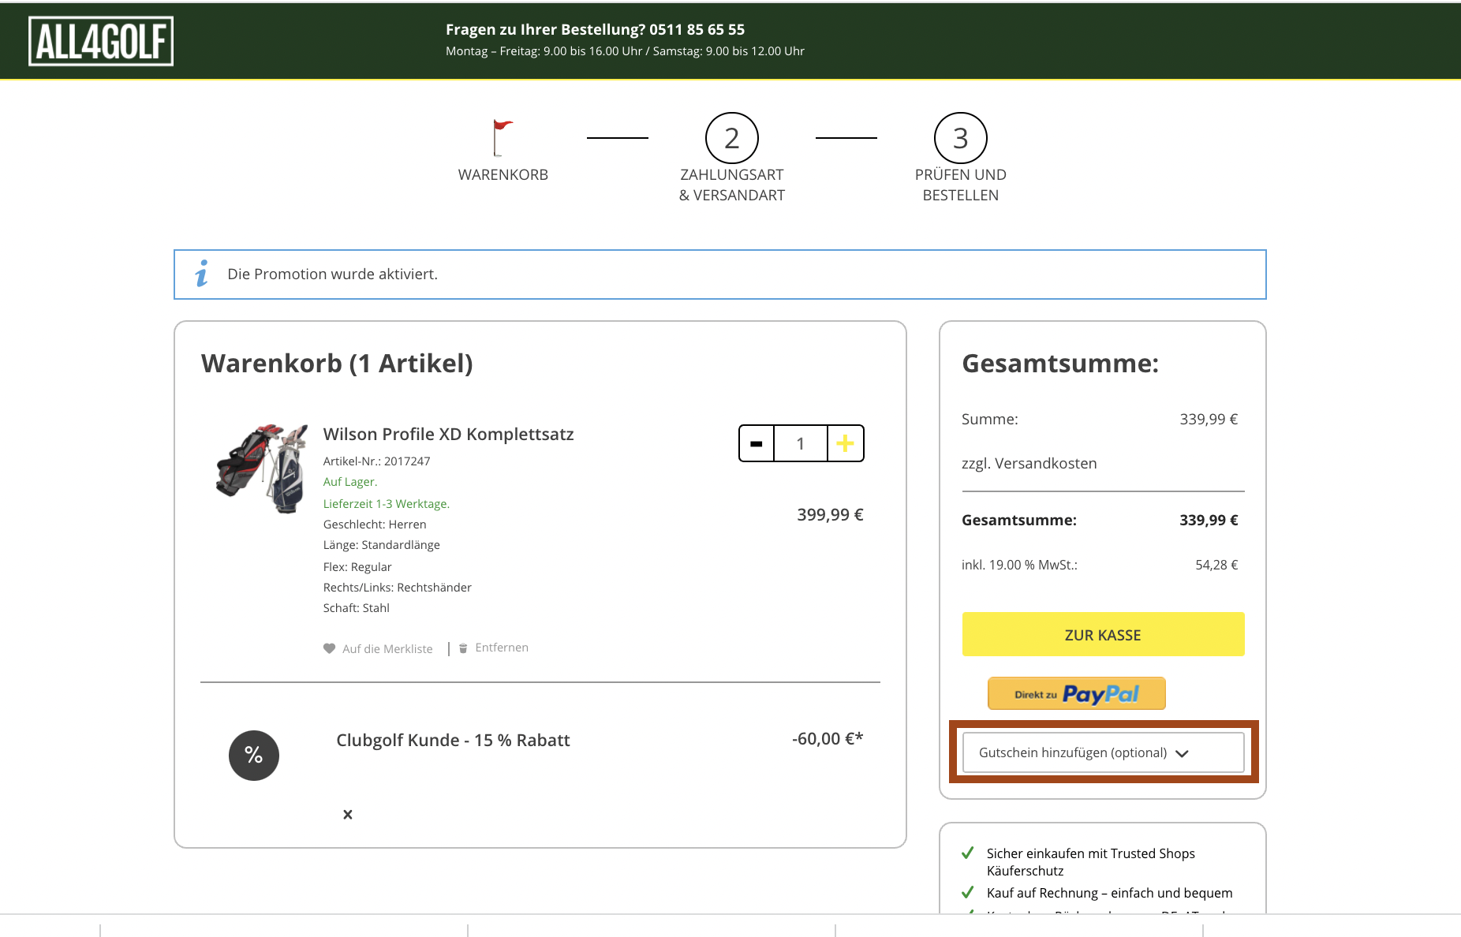Viewport: 1461px width, 937px height.
Task: Click the ZAHLUNGSART & VERSANDART step label
Action: 732,185
